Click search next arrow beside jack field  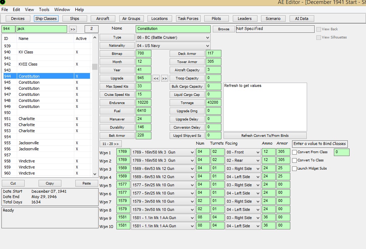click(73, 29)
